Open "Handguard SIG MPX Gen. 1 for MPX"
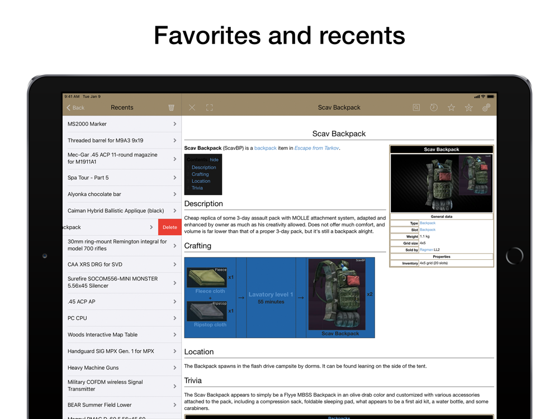This screenshot has height=419, width=559. coord(122,351)
